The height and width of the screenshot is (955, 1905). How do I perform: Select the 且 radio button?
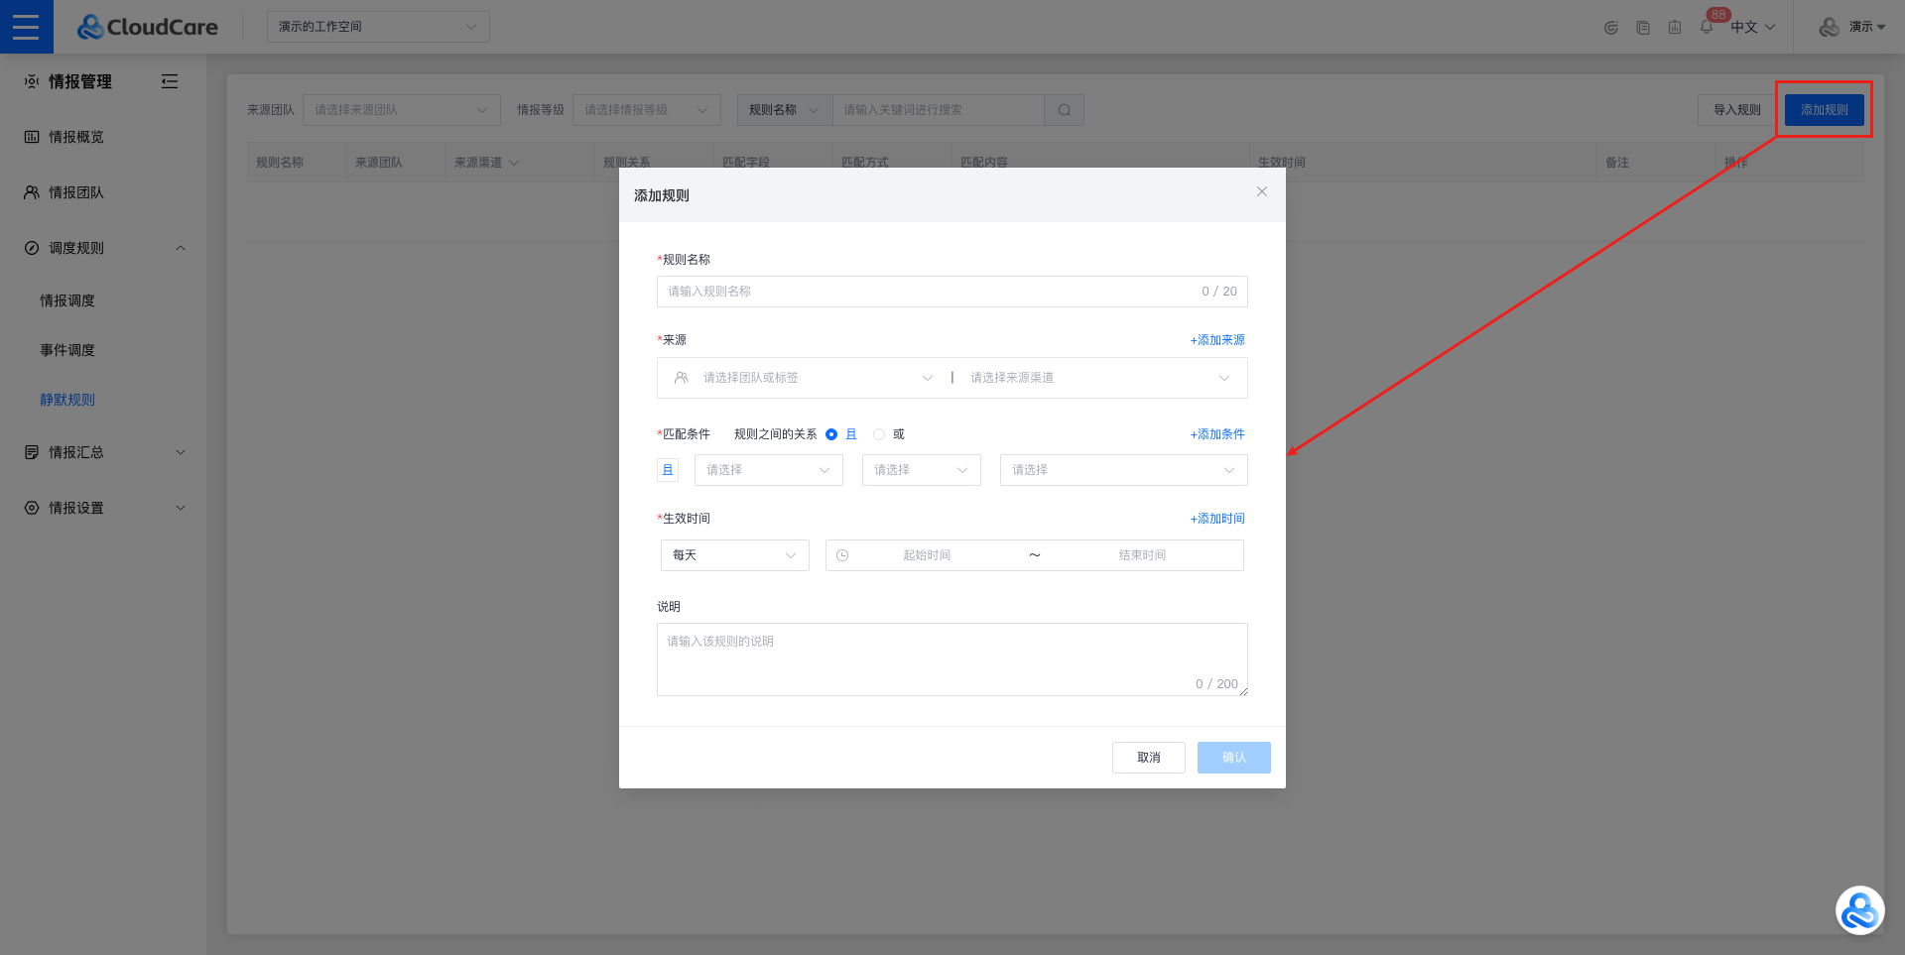(831, 434)
